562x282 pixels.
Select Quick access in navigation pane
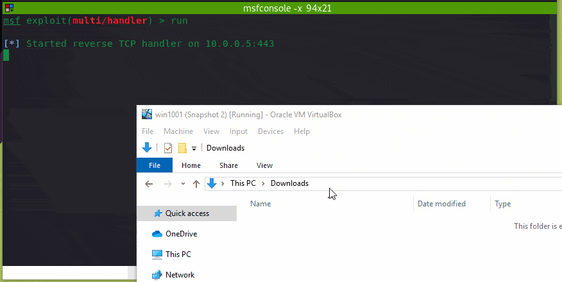click(x=187, y=213)
